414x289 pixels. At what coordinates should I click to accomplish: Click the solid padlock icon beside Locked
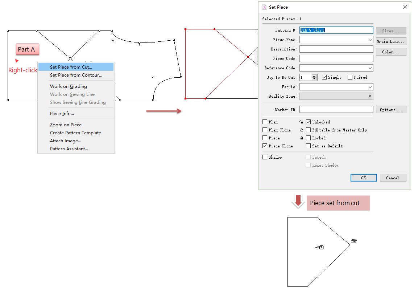click(301, 138)
